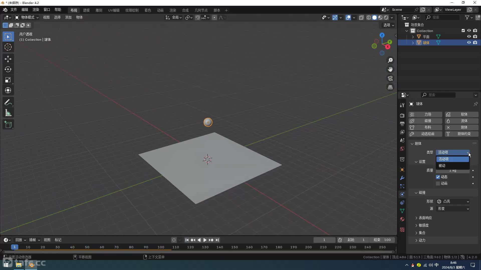
Task: Click the current frame number field
Action: click(x=324, y=240)
